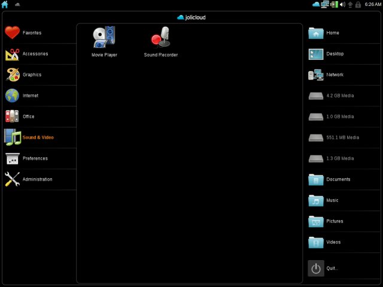This screenshot has width=383, height=287.
Task: Click the blue Jolicloud tray icon
Action: point(316,4)
